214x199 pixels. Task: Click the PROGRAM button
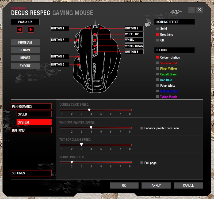pyautogui.click(x=25, y=42)
